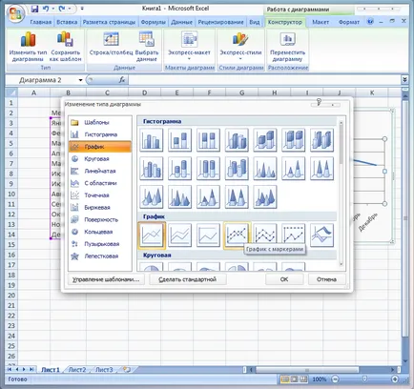
Task: Switch to sheet Лист2
Action: click(x=77, y=370)
